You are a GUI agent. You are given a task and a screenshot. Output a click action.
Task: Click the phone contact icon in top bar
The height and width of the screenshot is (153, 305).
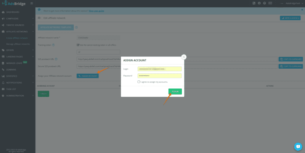pos(254,3)
